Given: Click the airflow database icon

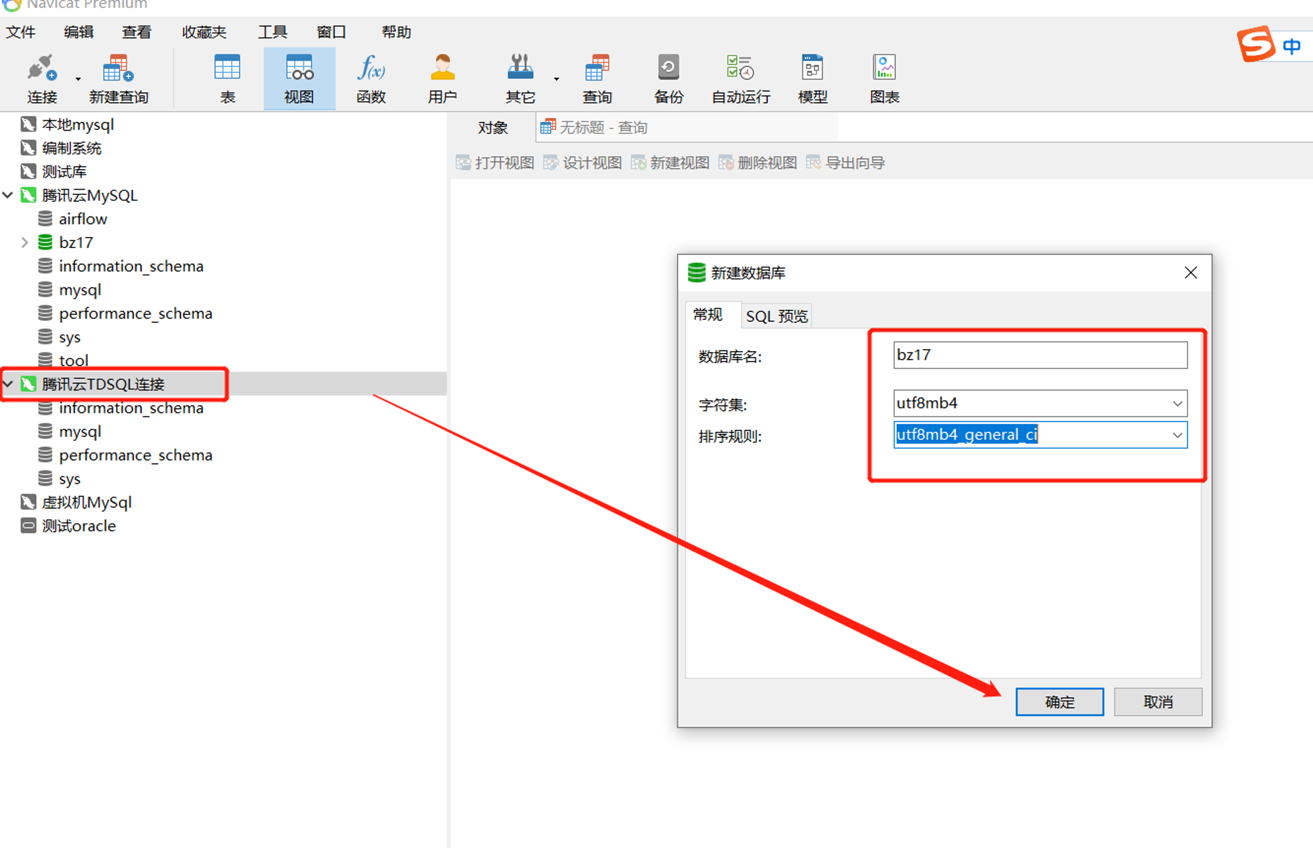Looking at the screenshot, I should 45,219.
